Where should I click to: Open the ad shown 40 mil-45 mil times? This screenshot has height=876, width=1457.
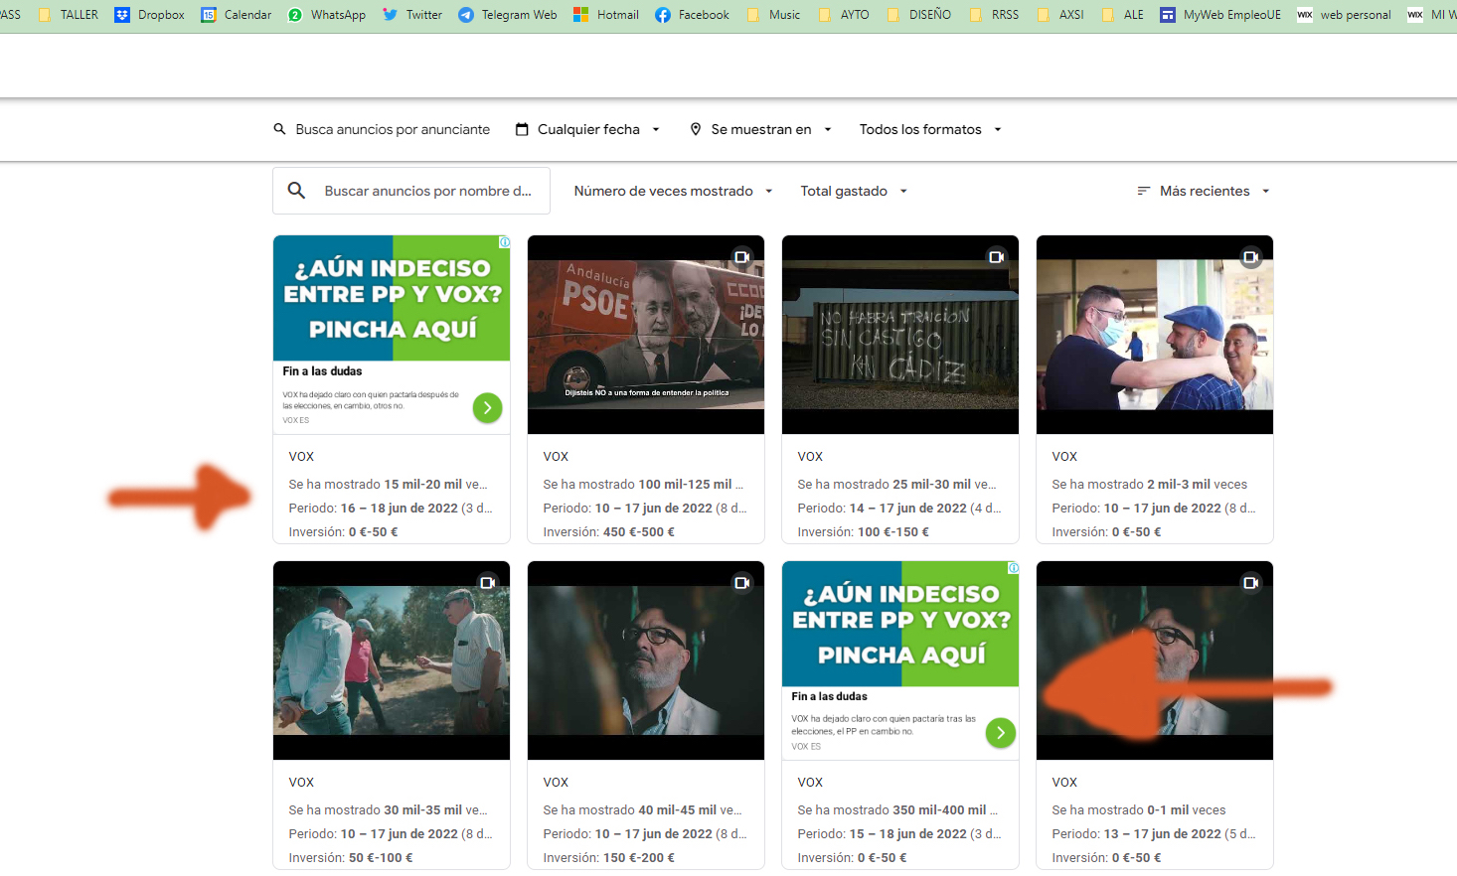click(x=646, y=715)
